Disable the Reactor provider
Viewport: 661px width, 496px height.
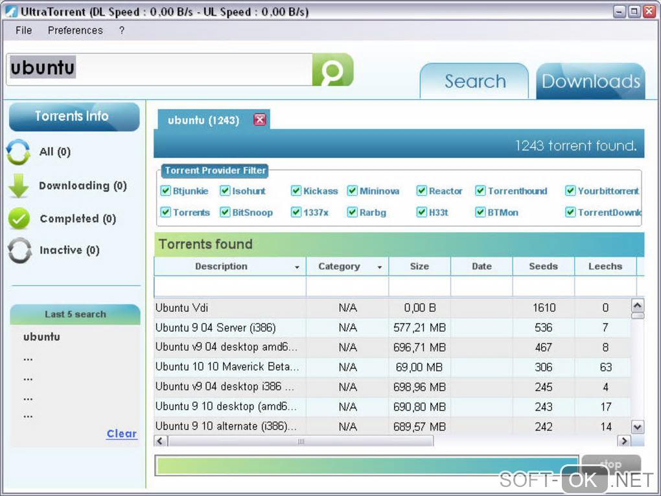point(422,191)
